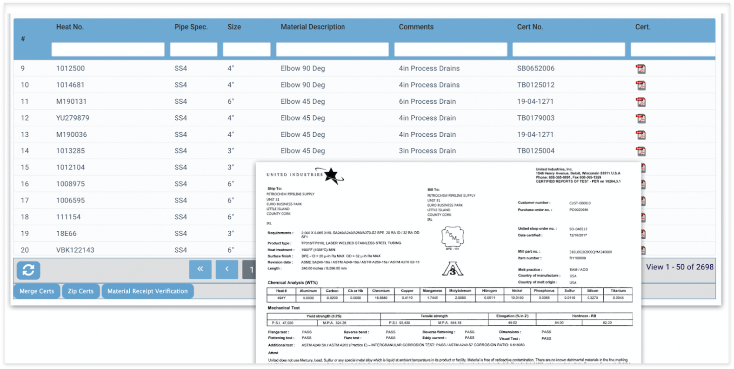This screenshot has width=734, height=369.
Task: Open PDF cert for heat 1013285
Action: (641, 152)
